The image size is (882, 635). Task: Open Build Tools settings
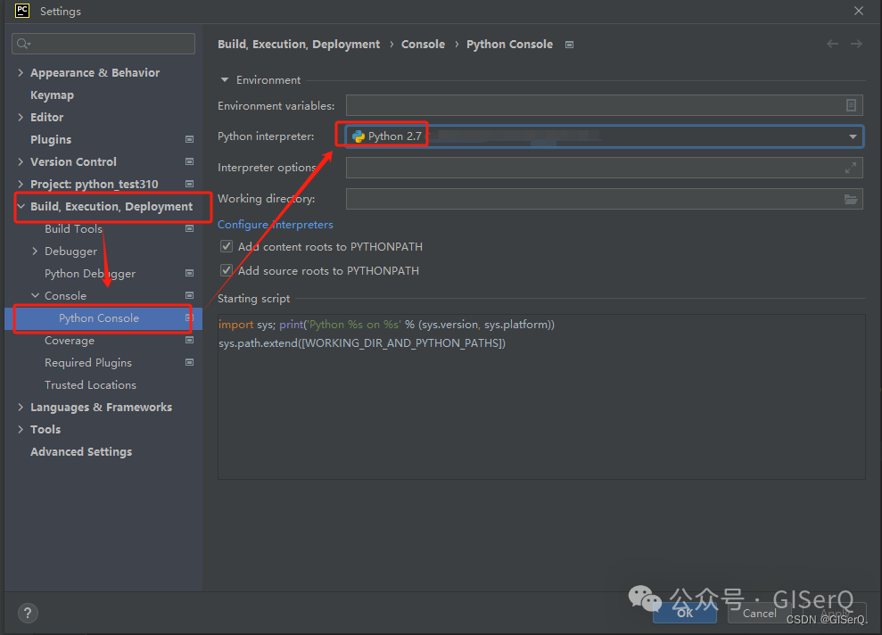click(x=73, y=229)
